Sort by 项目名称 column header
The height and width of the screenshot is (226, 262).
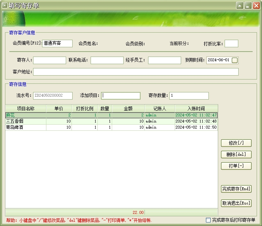[26, 108]
